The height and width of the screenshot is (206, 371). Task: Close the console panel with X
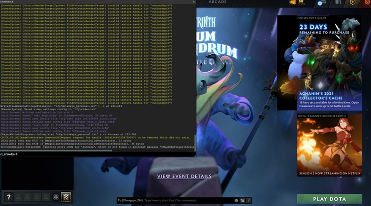point(193,2)
